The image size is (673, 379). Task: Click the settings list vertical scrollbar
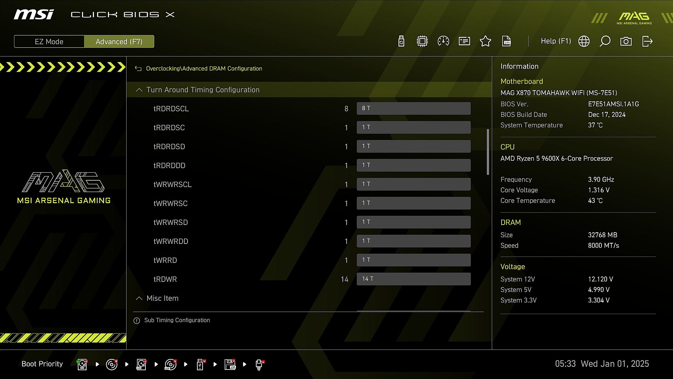[x=488, y=152]
